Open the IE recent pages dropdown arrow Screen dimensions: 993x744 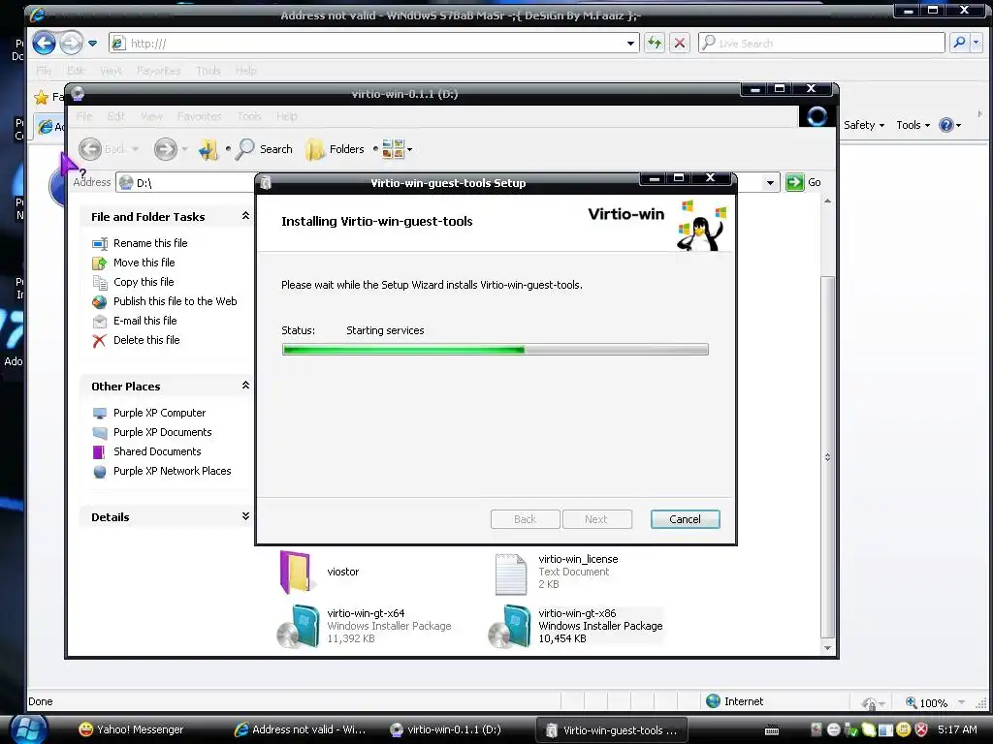click(92, 44)
